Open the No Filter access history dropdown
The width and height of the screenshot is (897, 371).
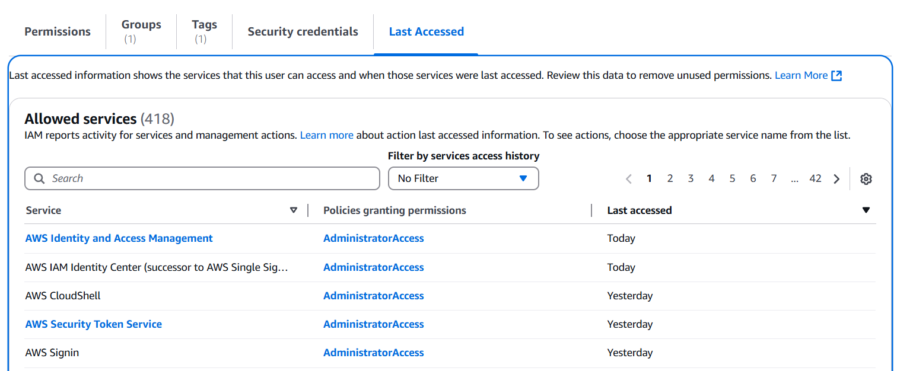point(463,179)
